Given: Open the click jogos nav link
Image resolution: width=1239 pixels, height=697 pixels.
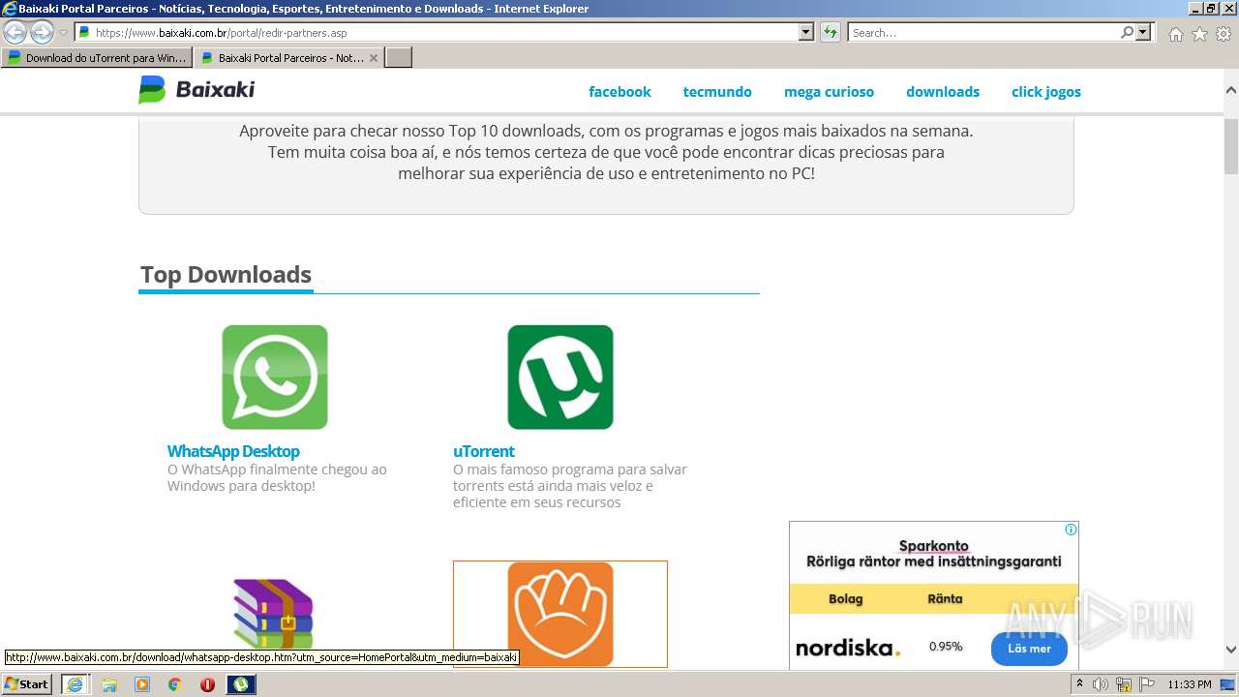Looking at the screenshot, I should point(1046,92).
